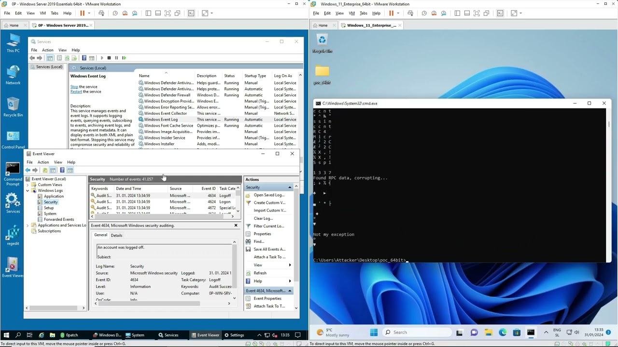Select Windows_11_Enterprise tab in right VMware
The height and width of the screenshot is (347, 618).
click(371, 25)
